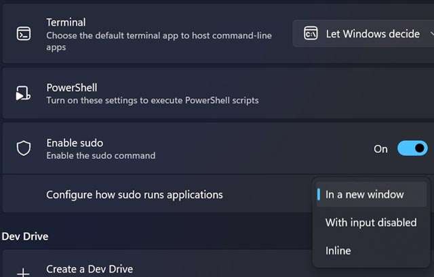
Task: Click the Configure how sudo runs applications row
Action: 134,194
